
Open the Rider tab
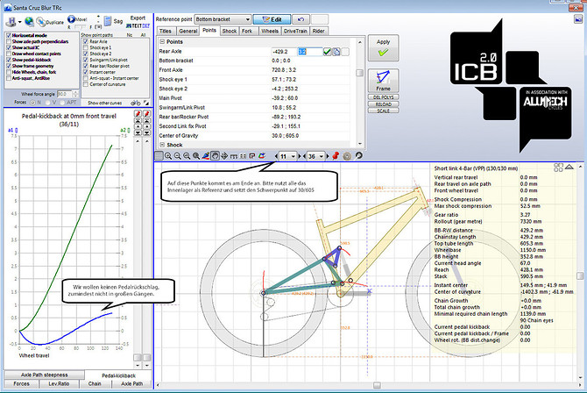(x=318, y=31)
